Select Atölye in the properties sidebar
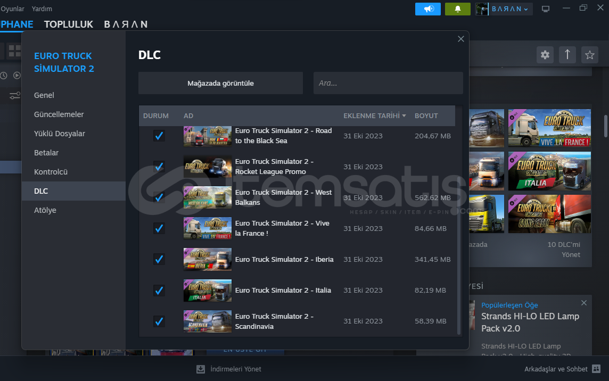 pyautogui.click(x=73, y=210)
